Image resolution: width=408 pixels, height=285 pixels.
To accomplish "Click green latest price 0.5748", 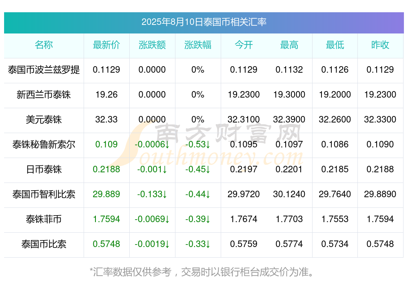I will (106, 244).
